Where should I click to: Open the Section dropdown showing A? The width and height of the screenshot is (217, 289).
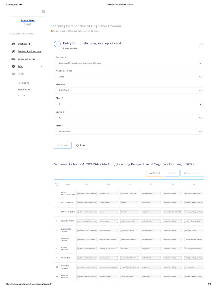(x=129, y=118)
